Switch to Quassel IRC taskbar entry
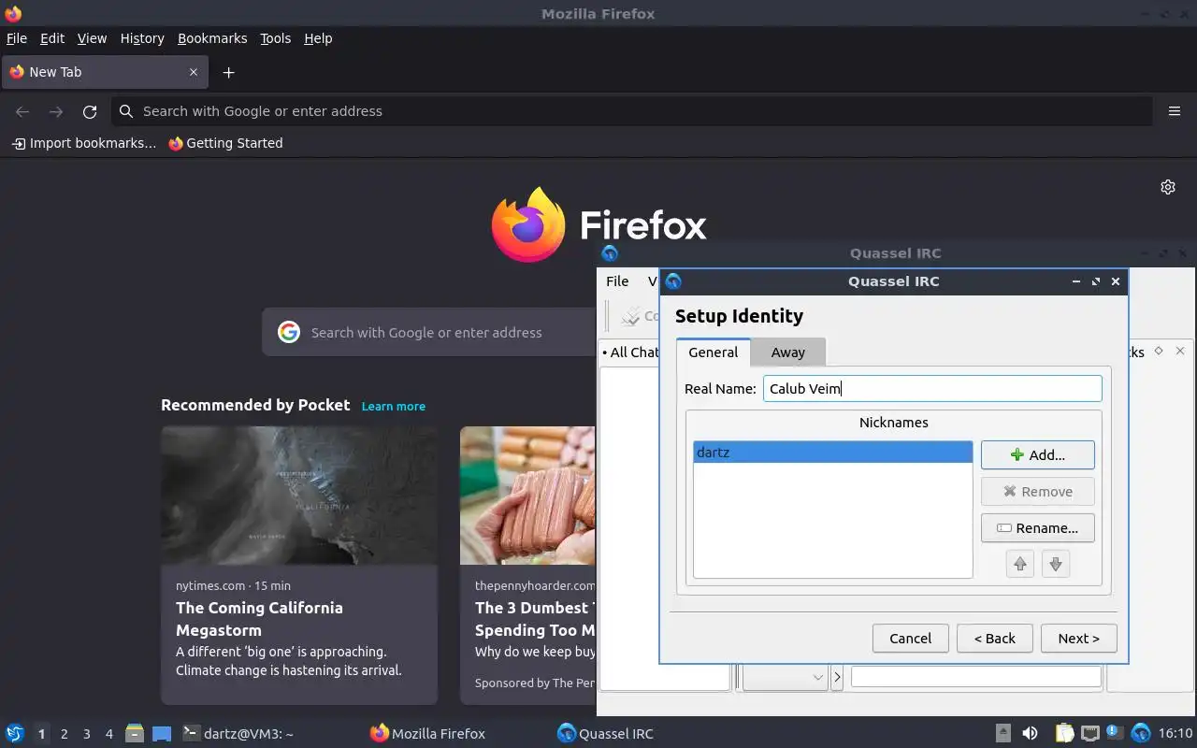This screenshot has width=1197, height=748. tap(606, 734)
